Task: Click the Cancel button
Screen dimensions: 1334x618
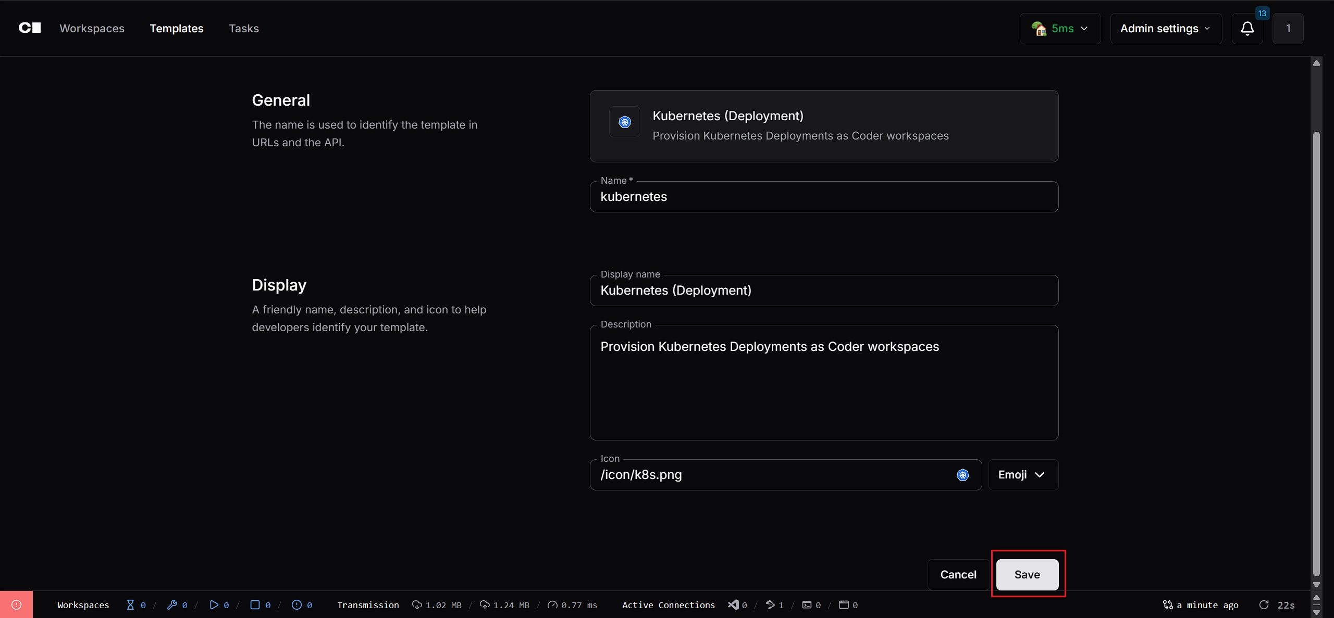Action: click(x=958, y=574)
